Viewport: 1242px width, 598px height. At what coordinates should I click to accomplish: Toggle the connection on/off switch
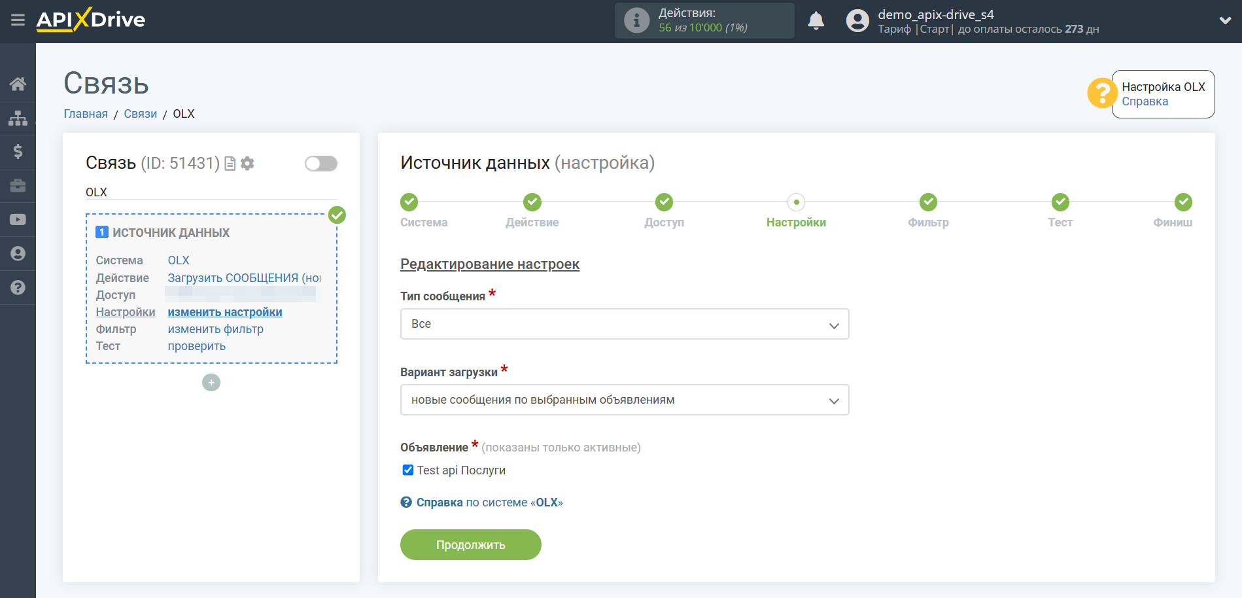(x=321, y=164)
